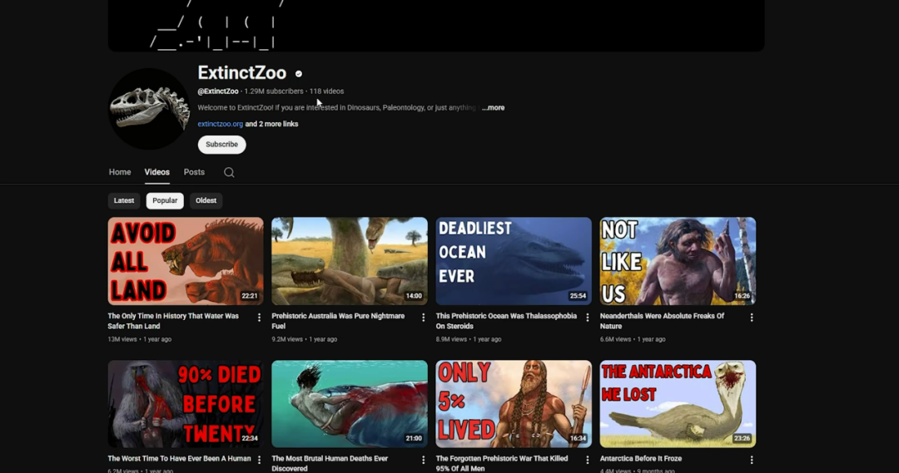Open options menu for Antarctica Before It Froze
Viewport: 899px width, 473px height.
coord(752,460)
